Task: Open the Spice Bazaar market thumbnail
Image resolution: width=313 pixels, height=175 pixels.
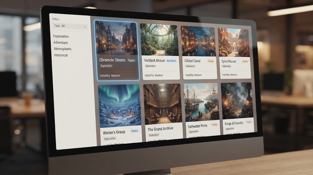Action: click(x=234, y=43)
